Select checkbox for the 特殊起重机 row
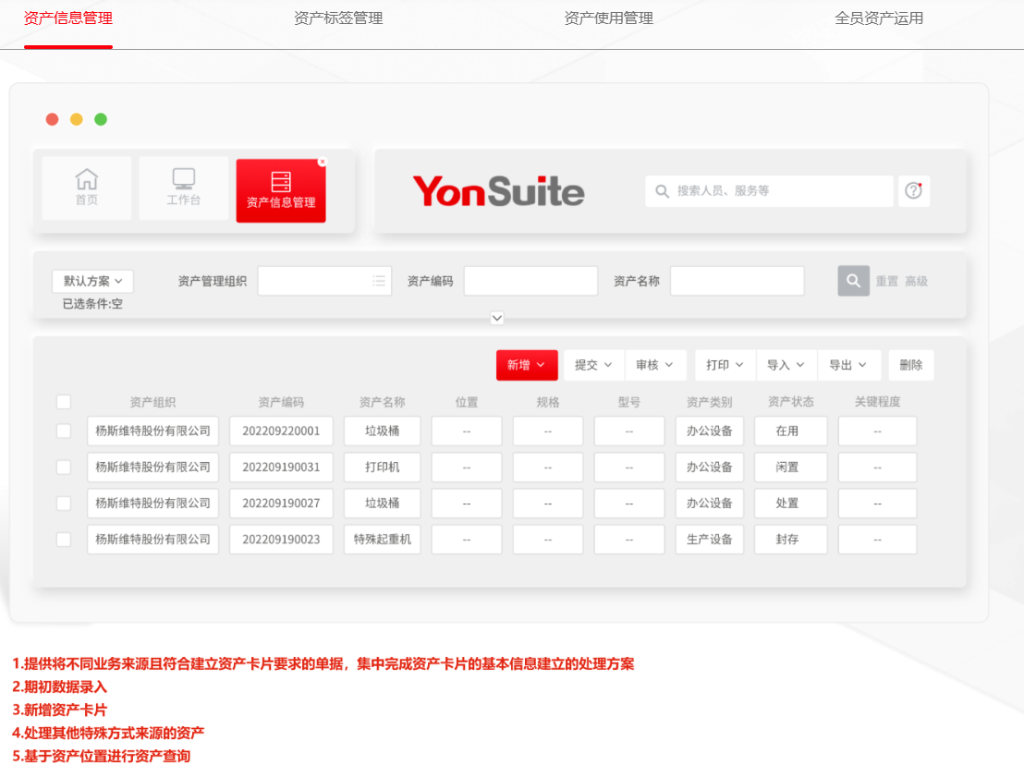The width and height of the screenshot is (1024, 765). pos(64,540)
